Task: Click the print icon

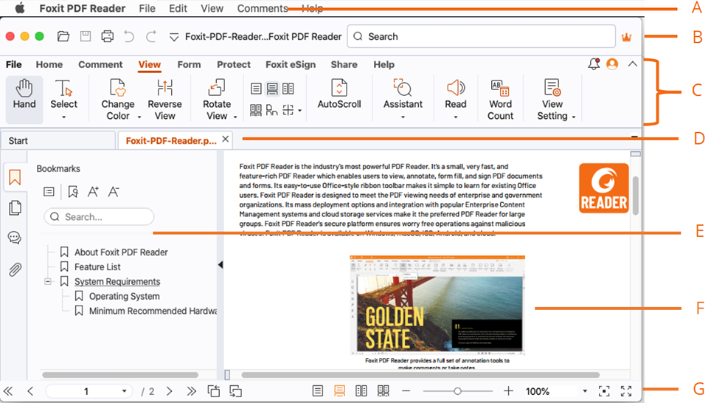Action: pyautogui.click(x=108, y=37)
